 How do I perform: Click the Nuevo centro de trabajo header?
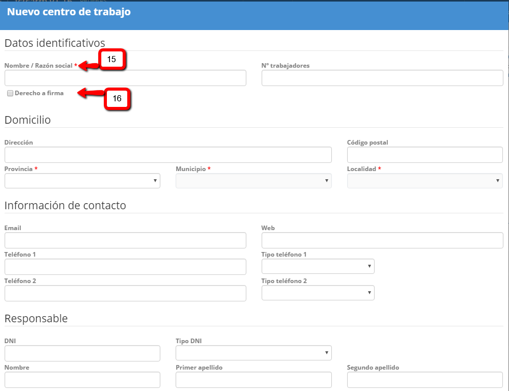pyautogui.click(x=69, y=12)
